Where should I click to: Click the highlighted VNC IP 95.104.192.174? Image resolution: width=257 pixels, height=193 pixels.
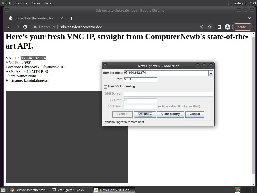[33, 58]
